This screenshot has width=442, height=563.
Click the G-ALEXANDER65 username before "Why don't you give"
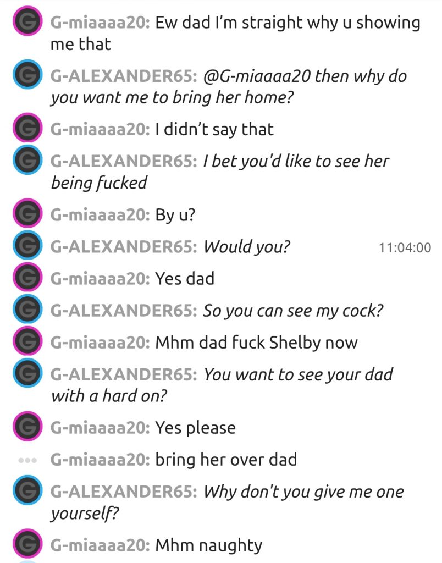tap(124, 491)
